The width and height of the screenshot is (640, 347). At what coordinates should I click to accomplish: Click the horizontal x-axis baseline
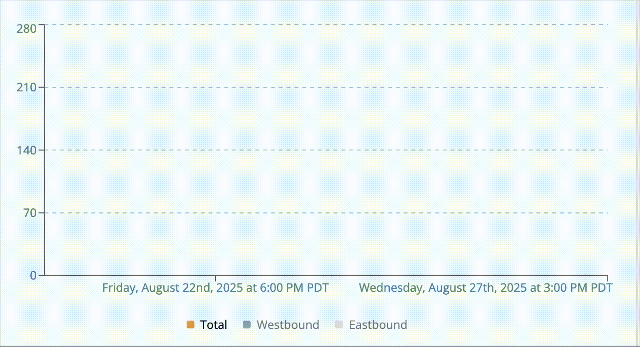[x=326, y=275]
